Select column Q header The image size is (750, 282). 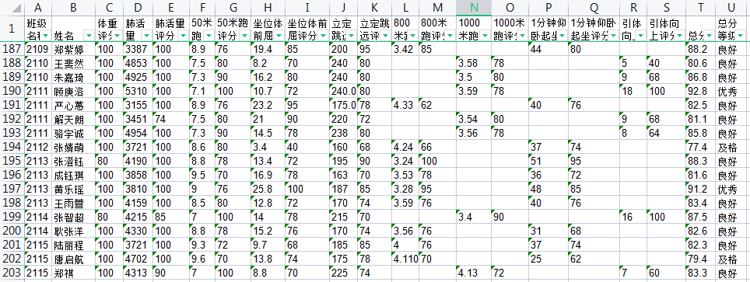point(594,7)
